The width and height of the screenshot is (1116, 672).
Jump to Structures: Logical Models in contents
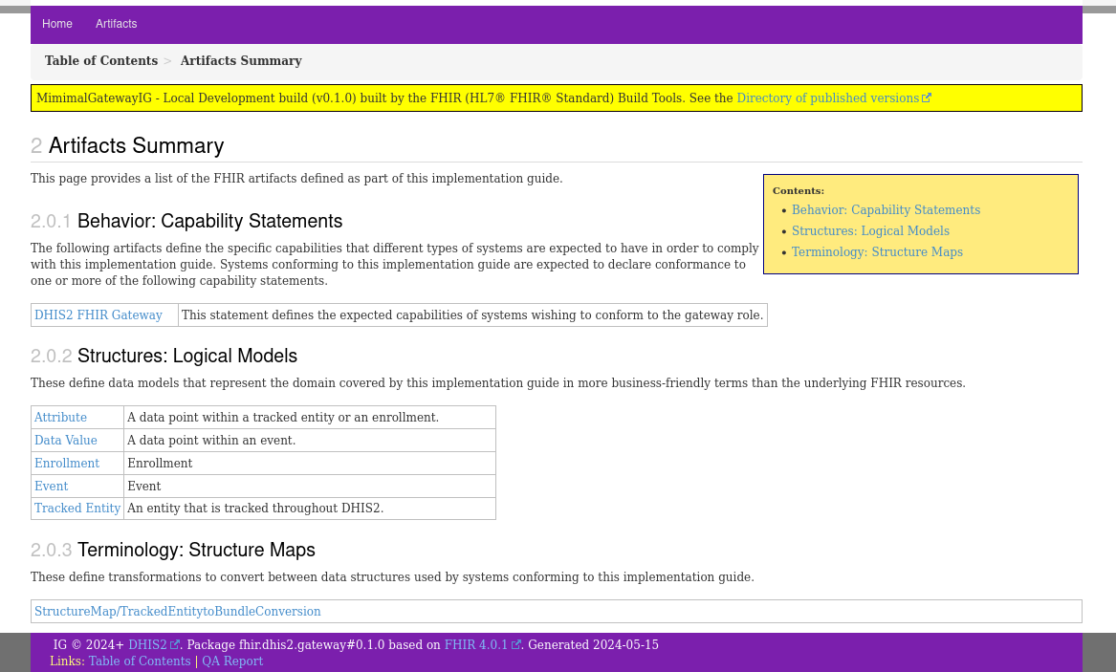point(870,231)
